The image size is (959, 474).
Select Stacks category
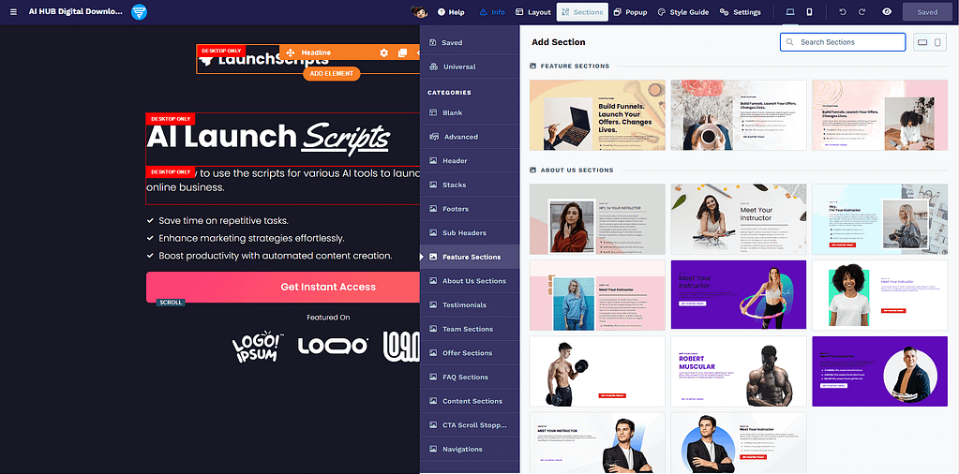click(x=470, y=185)
